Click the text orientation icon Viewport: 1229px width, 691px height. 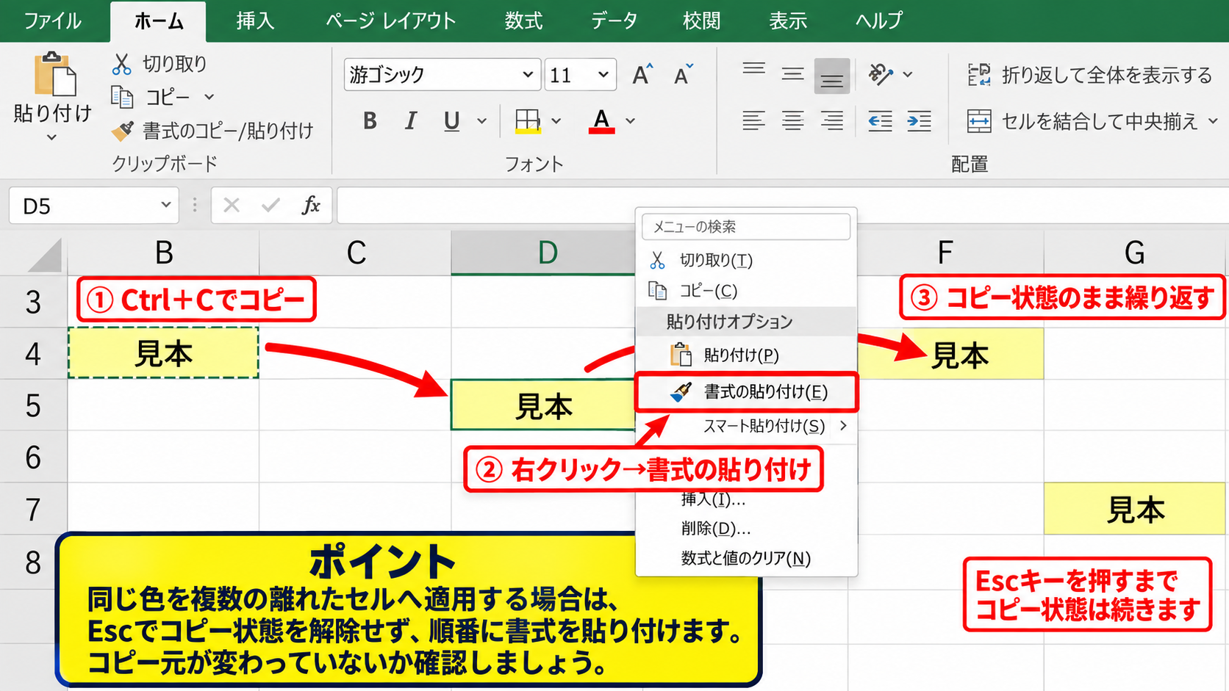click(x=880, y=74)
